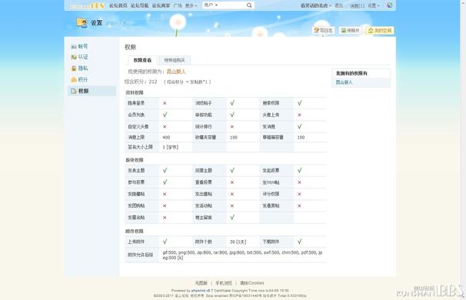This screenshot has width=466, height=300.
Task: Click the 我拥有的权限有 panel header
Action: [361, 73]
